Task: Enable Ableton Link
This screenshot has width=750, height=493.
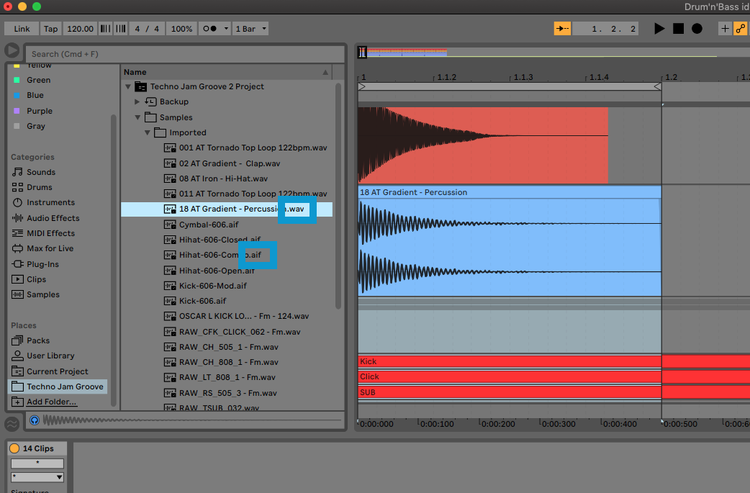Action: pos(20,28)
